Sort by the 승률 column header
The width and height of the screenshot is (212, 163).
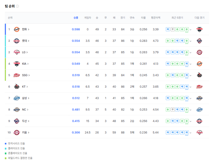(76, 18)
